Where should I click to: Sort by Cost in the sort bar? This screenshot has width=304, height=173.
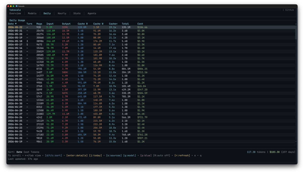(27, 152)
